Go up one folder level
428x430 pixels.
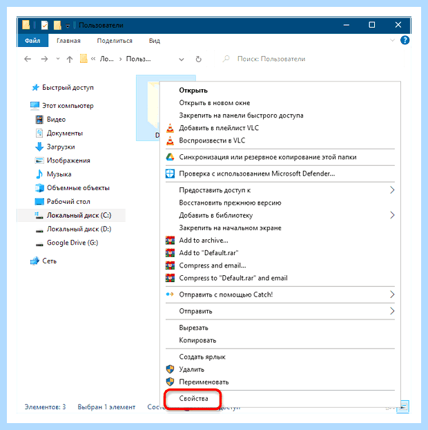[70, 59]
